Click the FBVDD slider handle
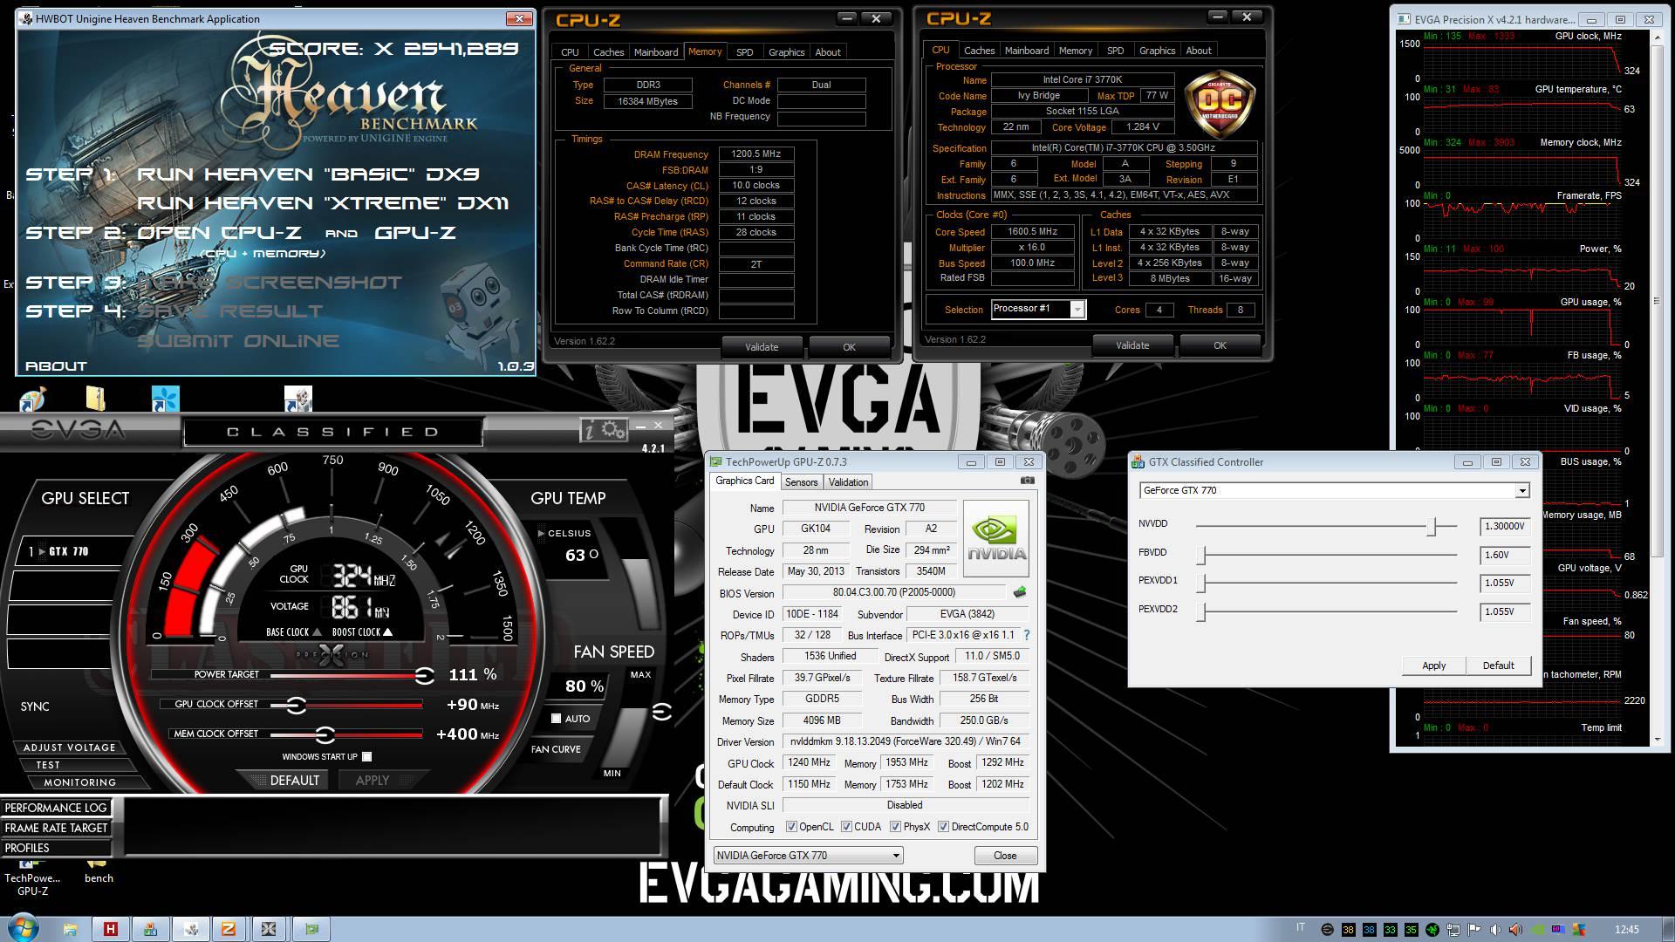This screenshot has width=1675, height=942. pos(1201,555)
